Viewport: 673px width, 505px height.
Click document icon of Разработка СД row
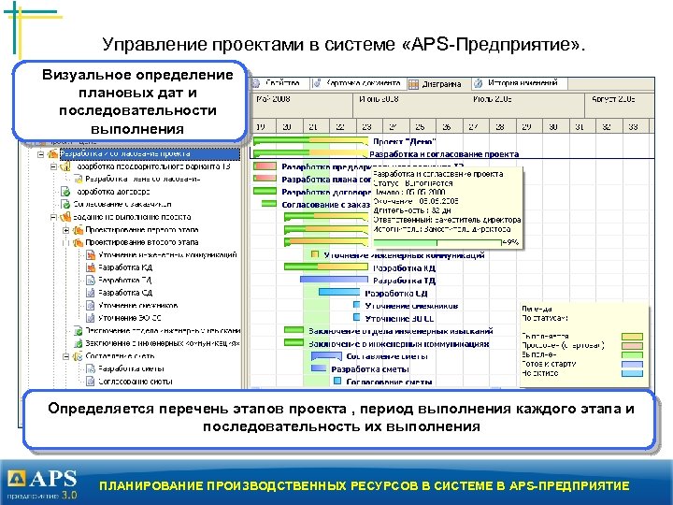[x=91, y=293]
